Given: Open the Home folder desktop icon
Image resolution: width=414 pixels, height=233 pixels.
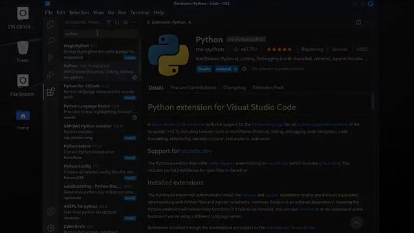Looking at the screenshot, I should tap(23, 120).
